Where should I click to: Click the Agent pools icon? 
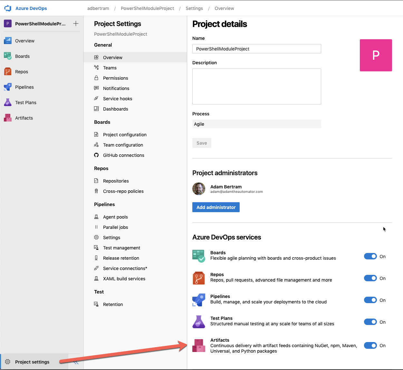coord(96,217)
